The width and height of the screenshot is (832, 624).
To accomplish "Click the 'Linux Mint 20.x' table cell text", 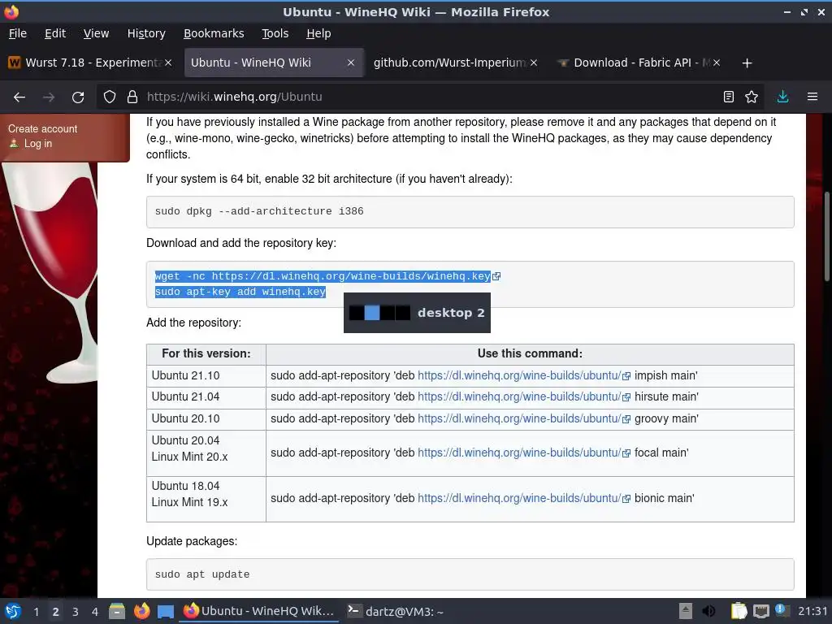I will coord(189,457).
